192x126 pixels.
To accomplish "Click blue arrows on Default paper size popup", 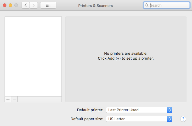I will [170, 119].
